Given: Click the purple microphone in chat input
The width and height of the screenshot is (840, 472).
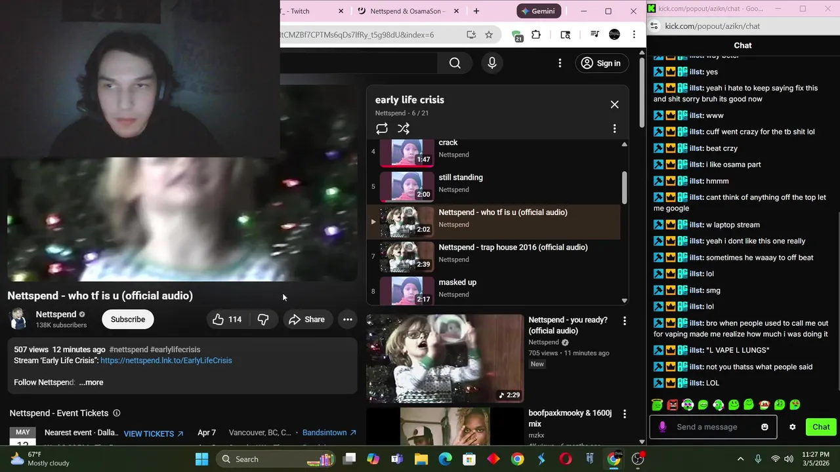Looking at the screenshot, I should [662, 427].
